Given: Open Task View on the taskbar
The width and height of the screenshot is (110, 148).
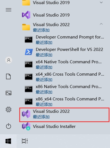Looking at the screenshot, I should tap(25, 141).
